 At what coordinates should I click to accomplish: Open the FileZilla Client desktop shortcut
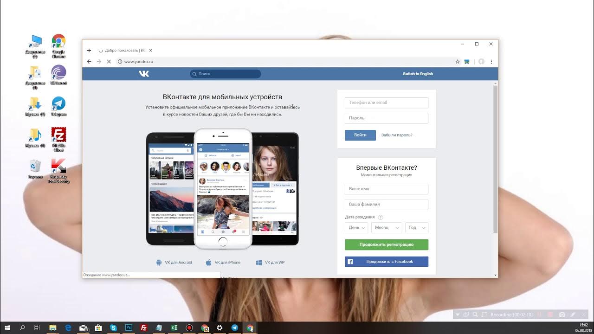coord(58,139)
